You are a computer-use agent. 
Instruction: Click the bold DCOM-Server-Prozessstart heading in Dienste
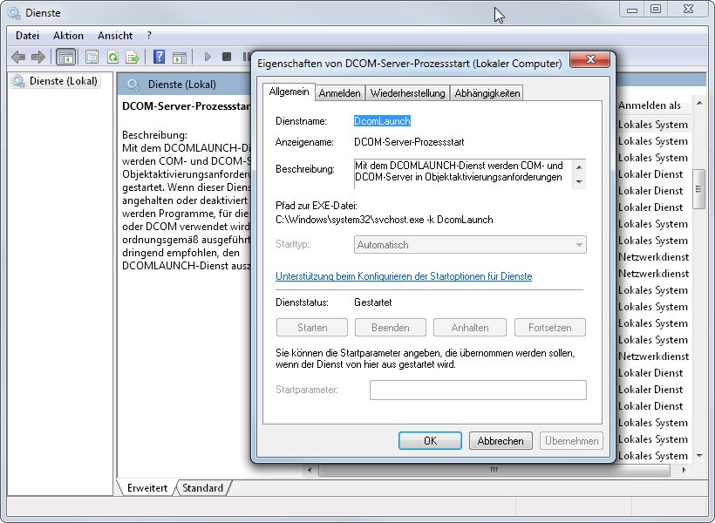click(186, 106)
